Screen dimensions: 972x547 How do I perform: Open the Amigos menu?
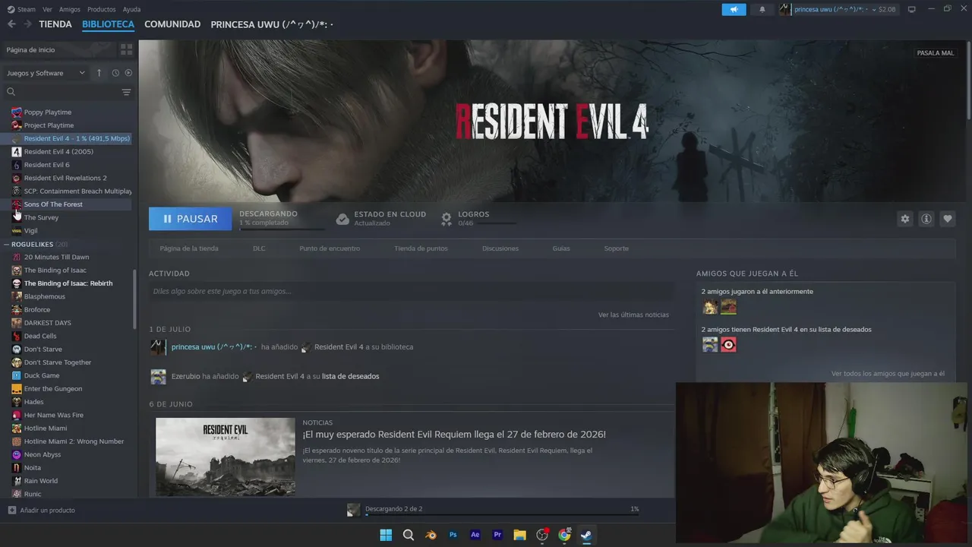click(x=70, y=9)
